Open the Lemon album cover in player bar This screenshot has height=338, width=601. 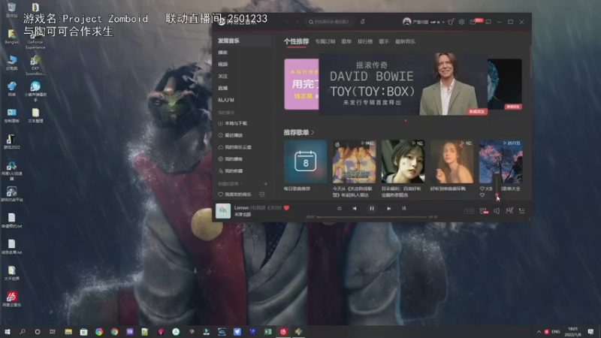pyautogui.click(x=223, y=211)
